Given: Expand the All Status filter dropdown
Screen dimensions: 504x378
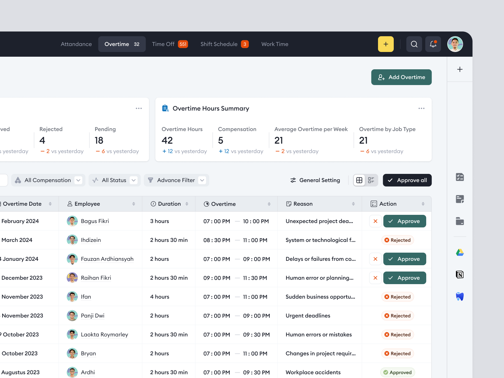Looking at the screenshot, I should 114,180.
